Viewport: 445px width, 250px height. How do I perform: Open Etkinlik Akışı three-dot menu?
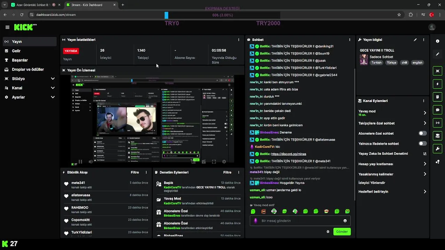pos(146,172)
